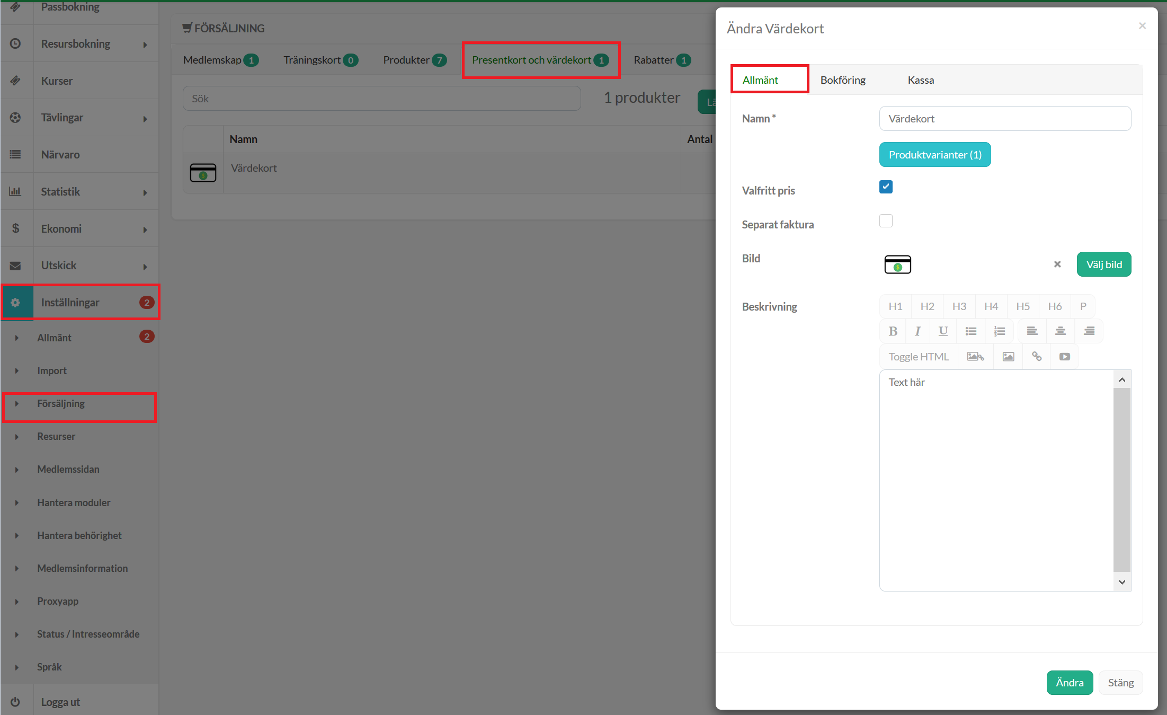The width and height of the screenshot is (1167, 715).
Task: Expand the Medlemssidan settings item
Action: (68, 470)
